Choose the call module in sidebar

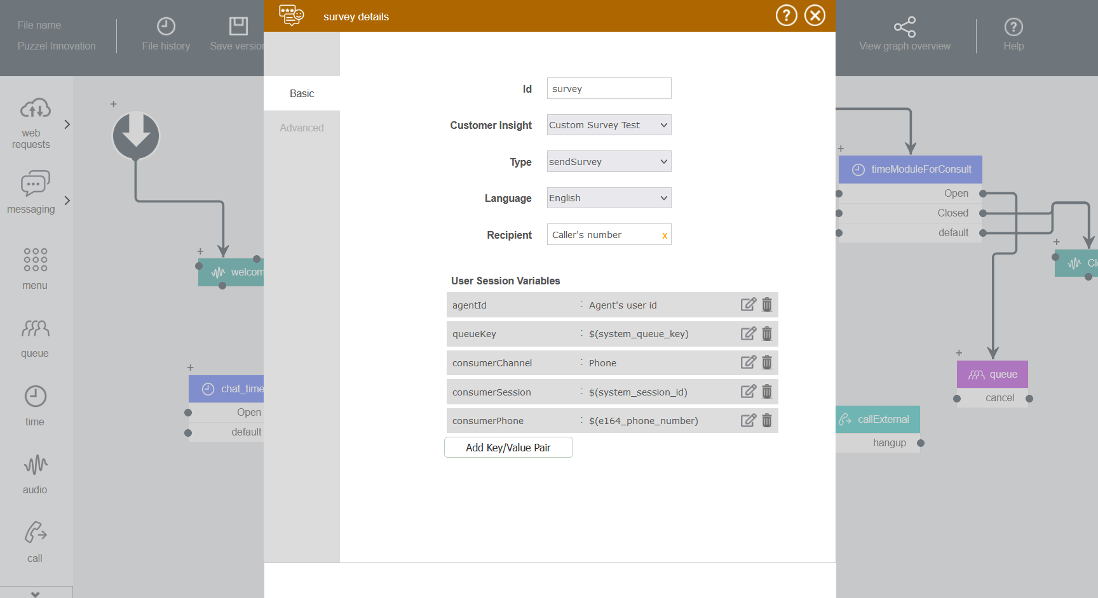click(35, 541)
